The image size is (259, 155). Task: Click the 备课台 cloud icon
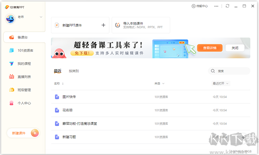pos(12,37)
